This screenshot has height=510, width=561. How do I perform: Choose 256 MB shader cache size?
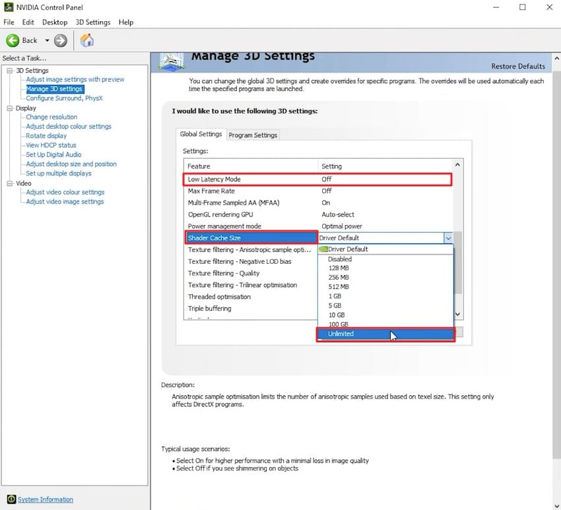(x=385, y=278)
